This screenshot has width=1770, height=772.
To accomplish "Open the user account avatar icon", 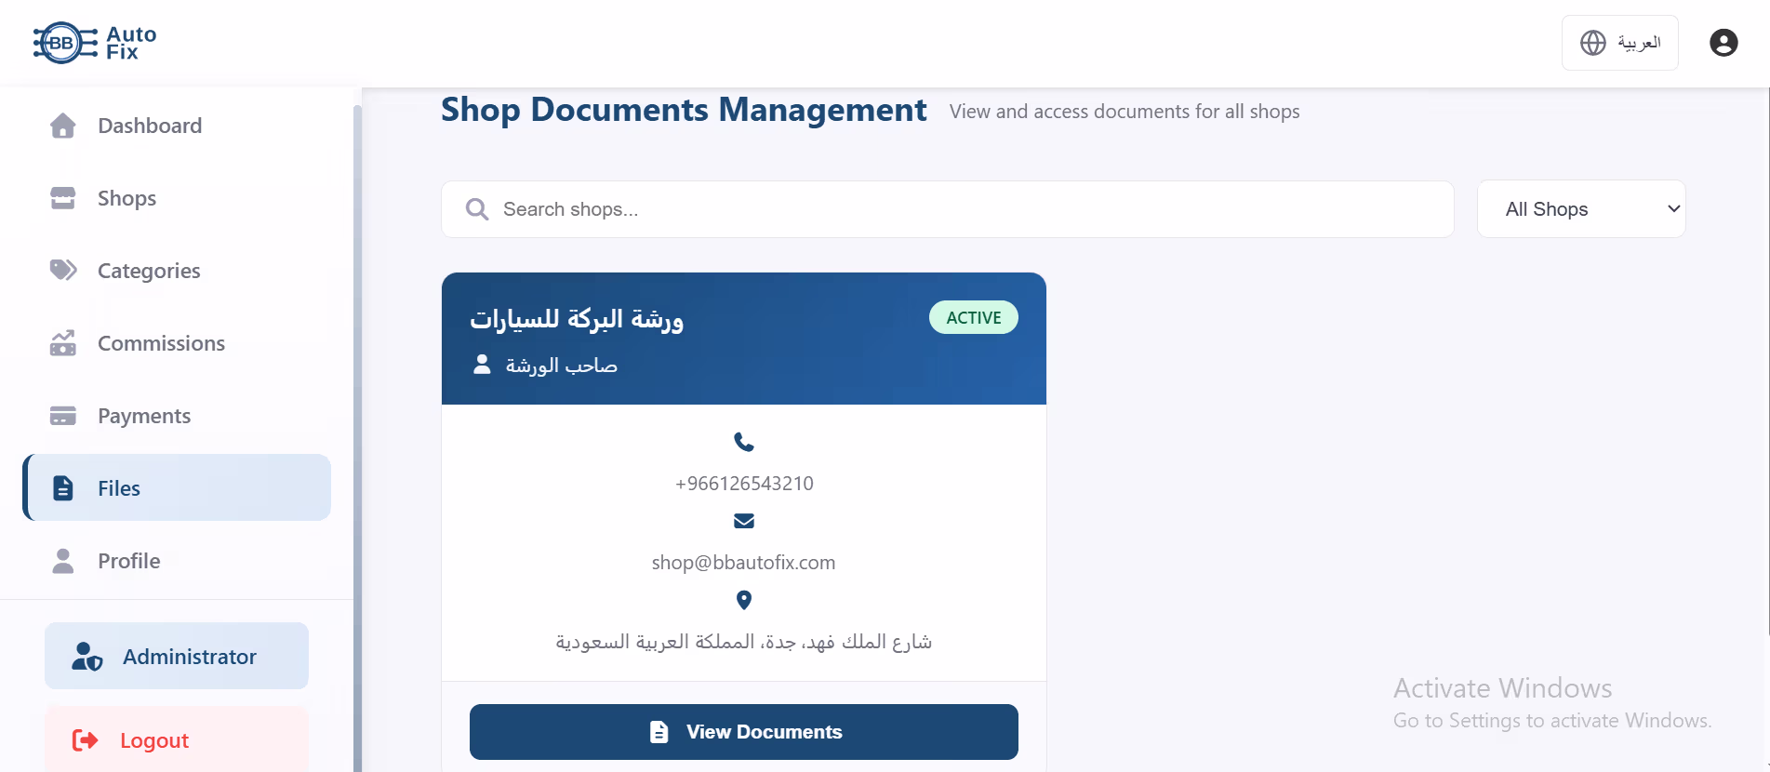I will [1723, 43].
